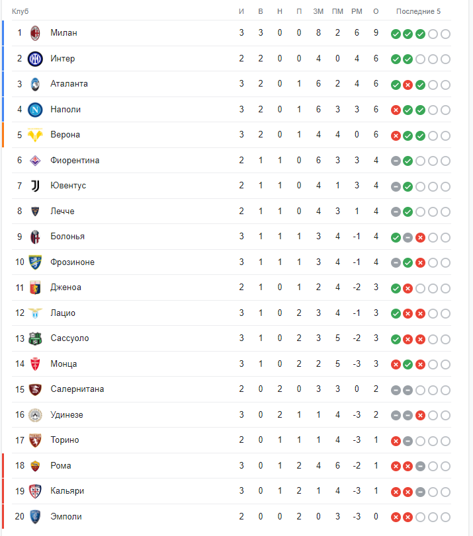Open the Болонья team link
This screenshot has height=536, width=473.
pos(67,237)
